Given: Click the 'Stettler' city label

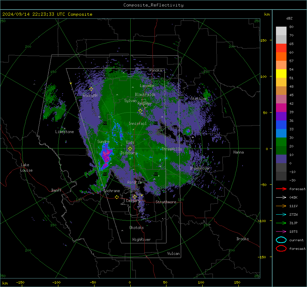Looking at the screenshot, I should click(x=199, y=99).
